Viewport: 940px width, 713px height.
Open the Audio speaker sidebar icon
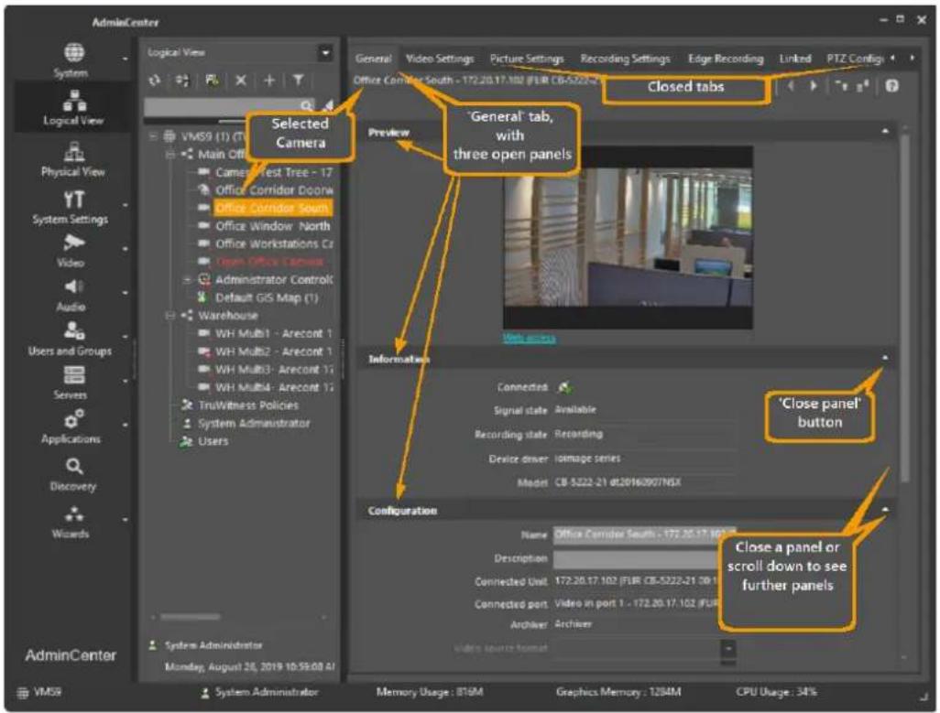[x=73, y=286]
